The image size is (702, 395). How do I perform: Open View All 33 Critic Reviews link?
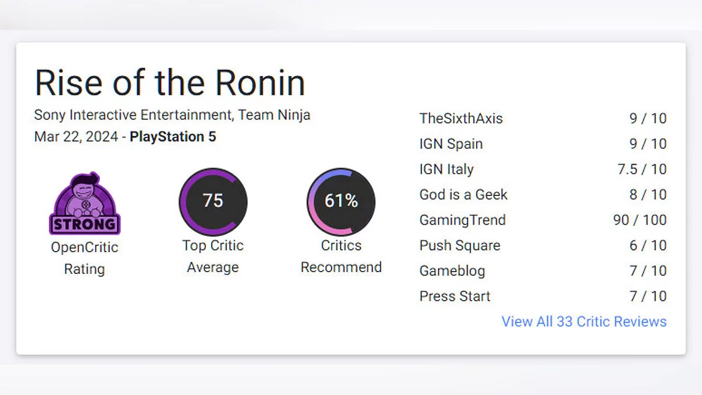[x=584, y=321]
